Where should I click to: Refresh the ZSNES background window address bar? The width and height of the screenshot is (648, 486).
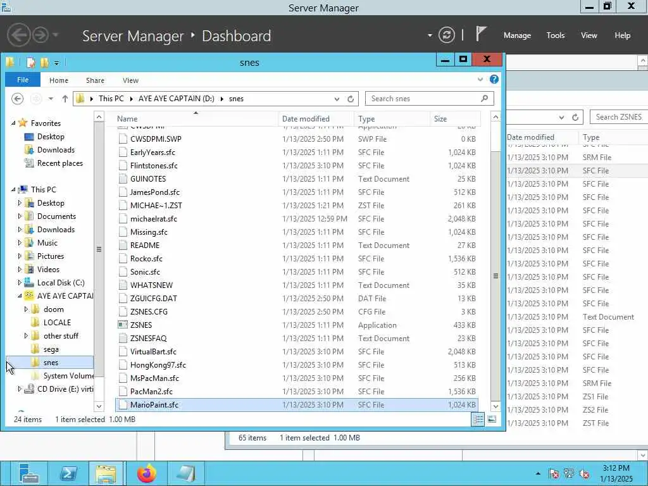click(575, 117)
